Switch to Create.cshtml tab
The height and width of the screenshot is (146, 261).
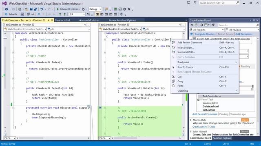click(62, 20)
